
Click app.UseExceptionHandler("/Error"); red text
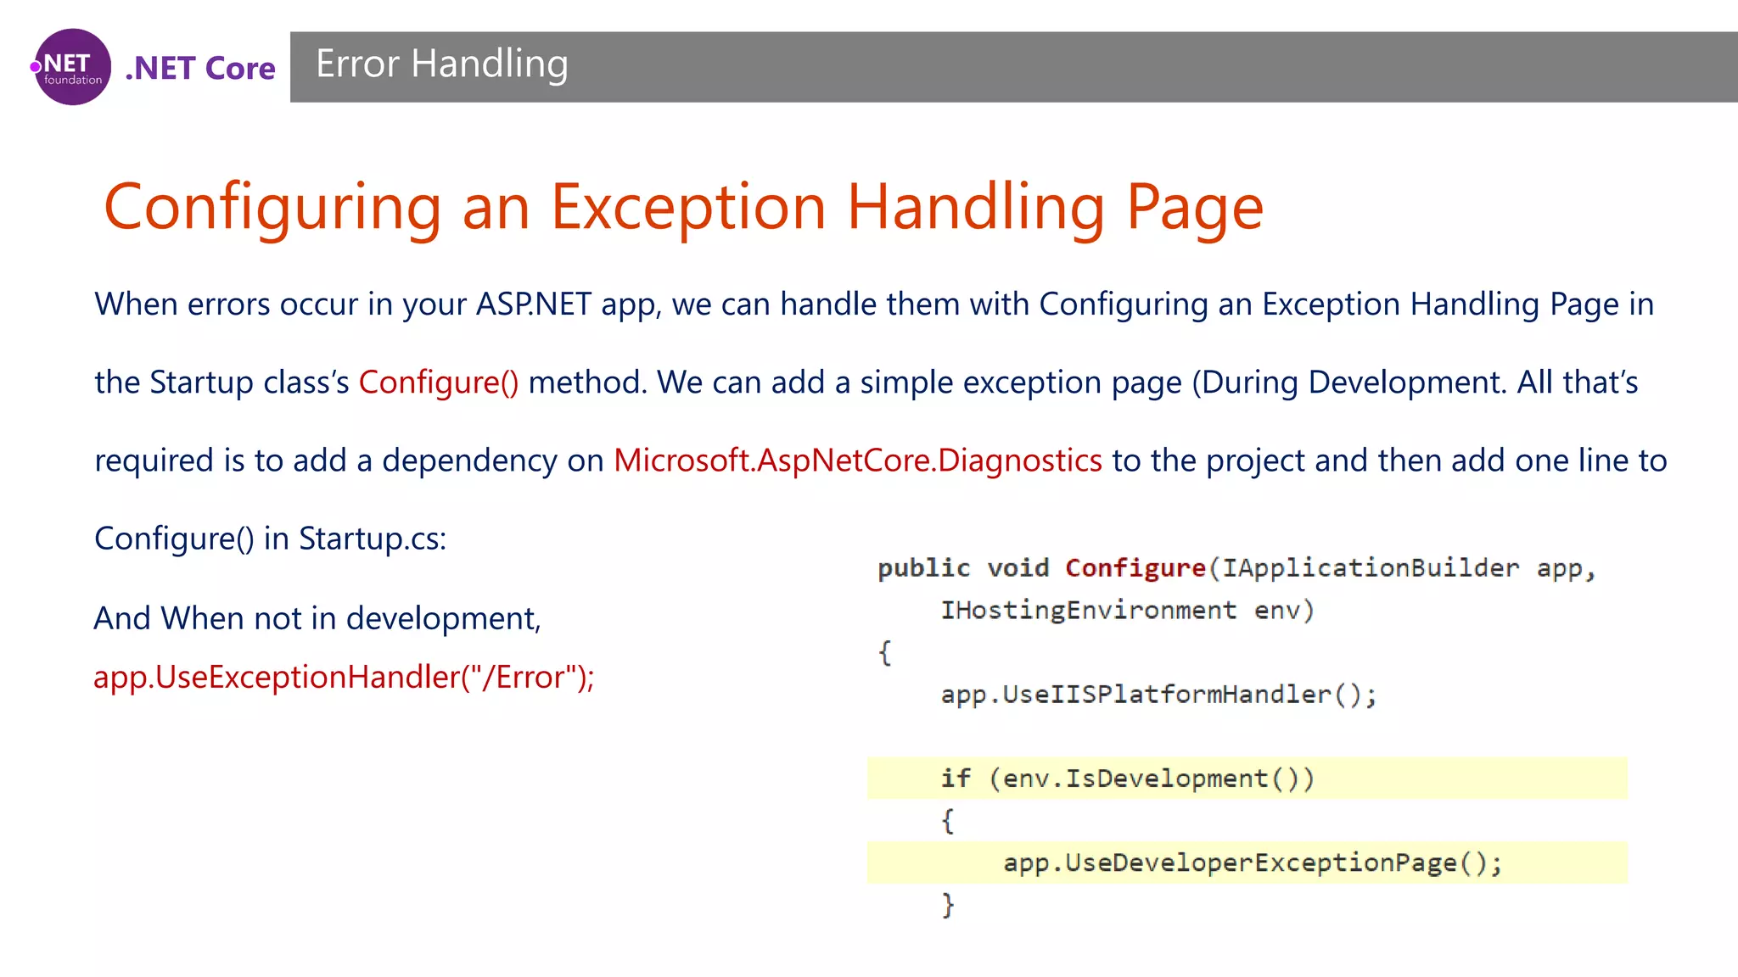pyautogui.click(x=344, y=677)
